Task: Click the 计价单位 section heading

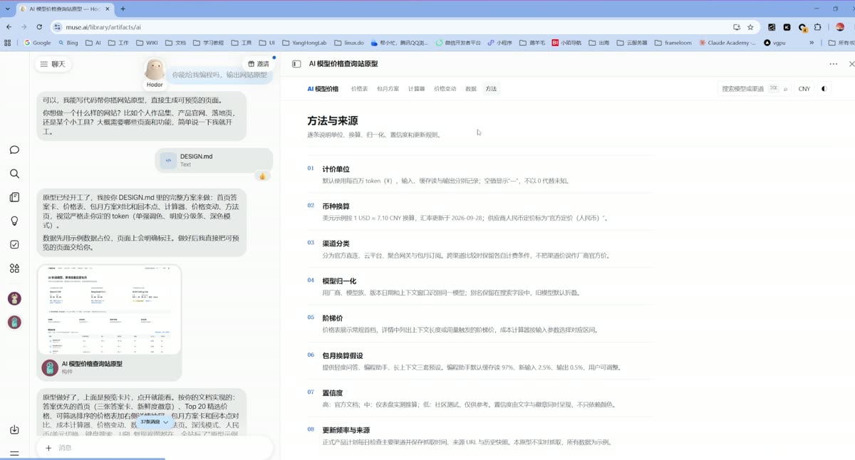Action: click(x=336, y=169)
